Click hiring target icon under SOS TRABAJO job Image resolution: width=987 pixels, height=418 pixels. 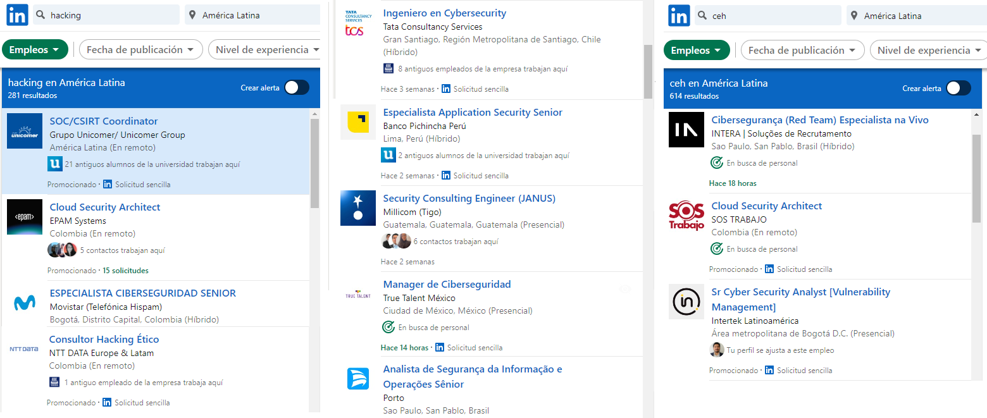tap(717, 249)
